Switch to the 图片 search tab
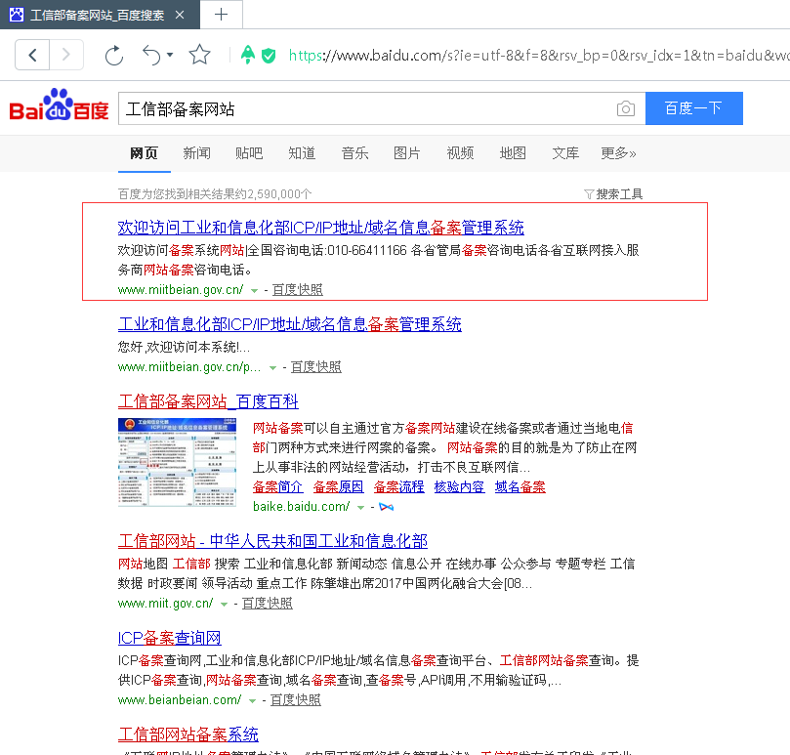The image size is (790, 755). tap(407, 153)
